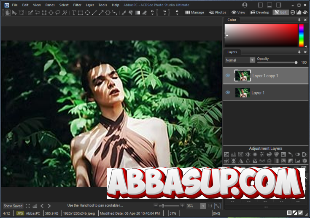The image size is (310, 218).
Task: Pick the Brush tool
Action: pyautogui.click(x=124, y=13)
